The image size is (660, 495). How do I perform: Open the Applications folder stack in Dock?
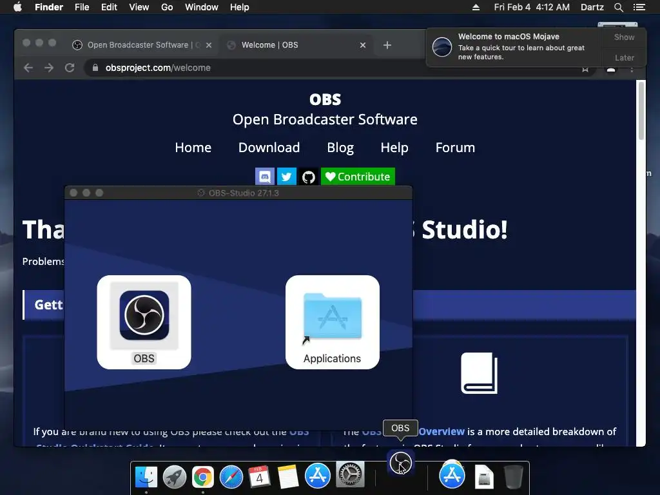(452, 475)
